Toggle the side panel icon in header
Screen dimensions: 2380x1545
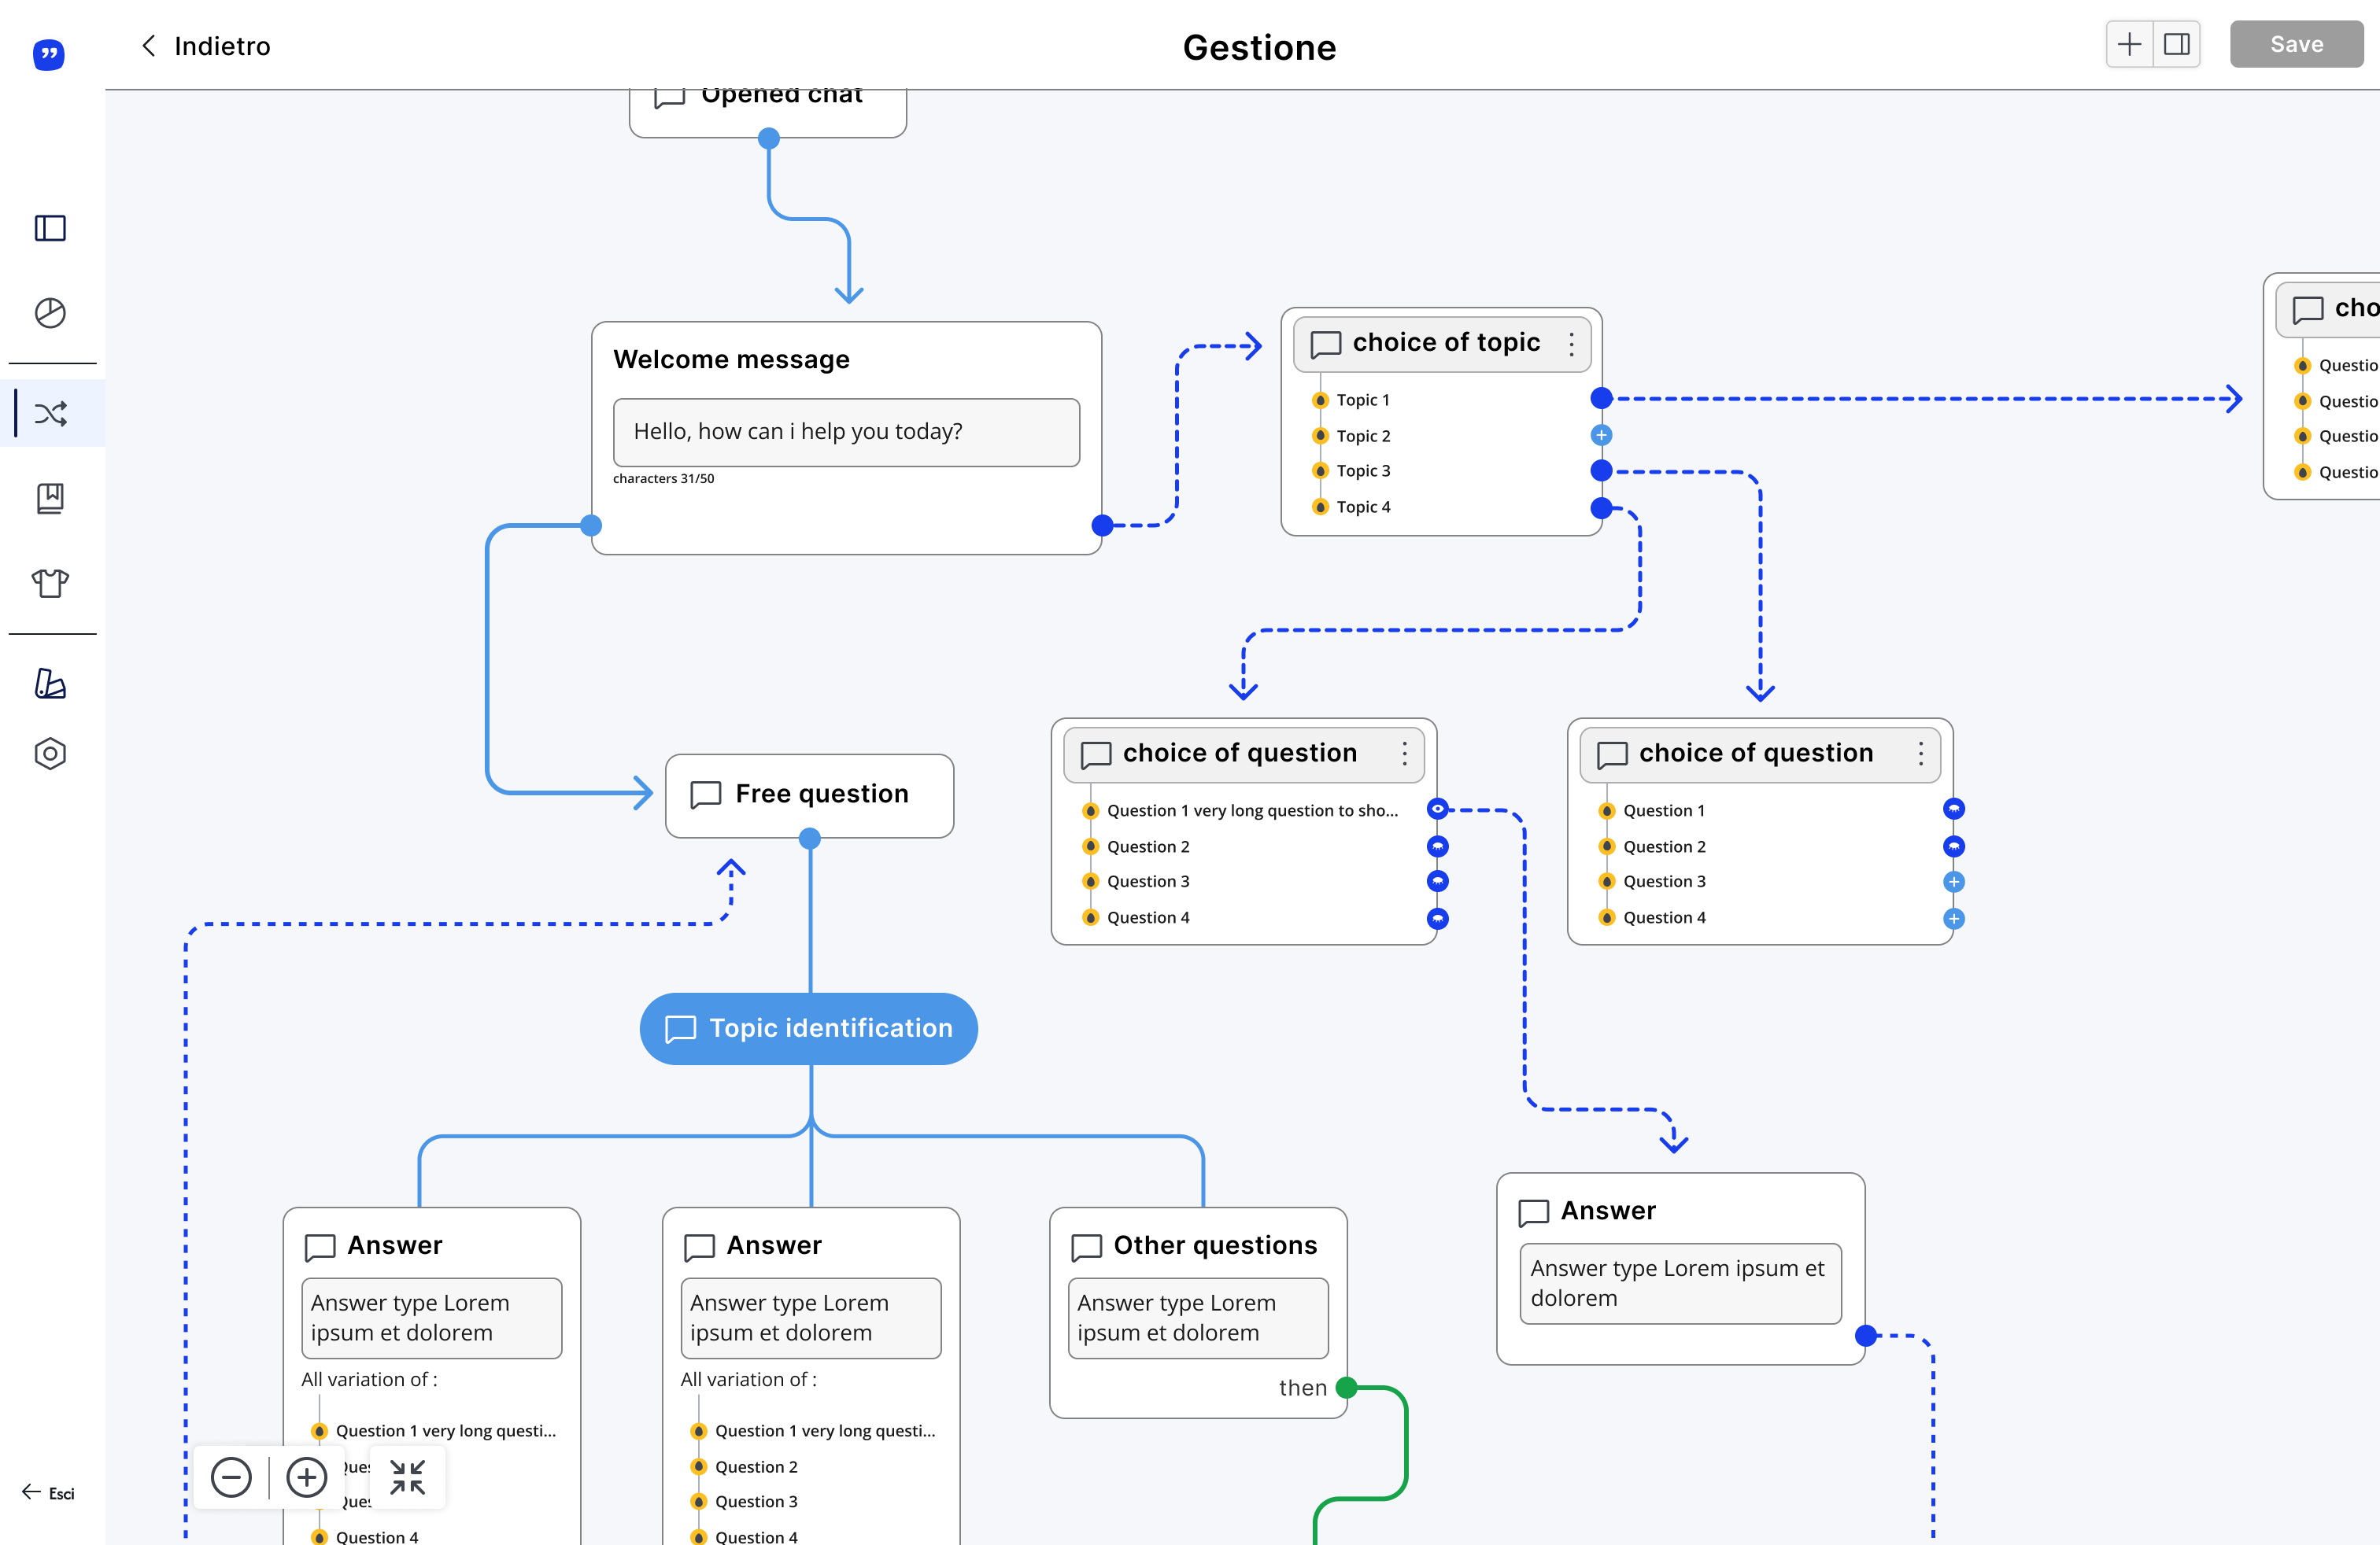(x=2177, y=44)
